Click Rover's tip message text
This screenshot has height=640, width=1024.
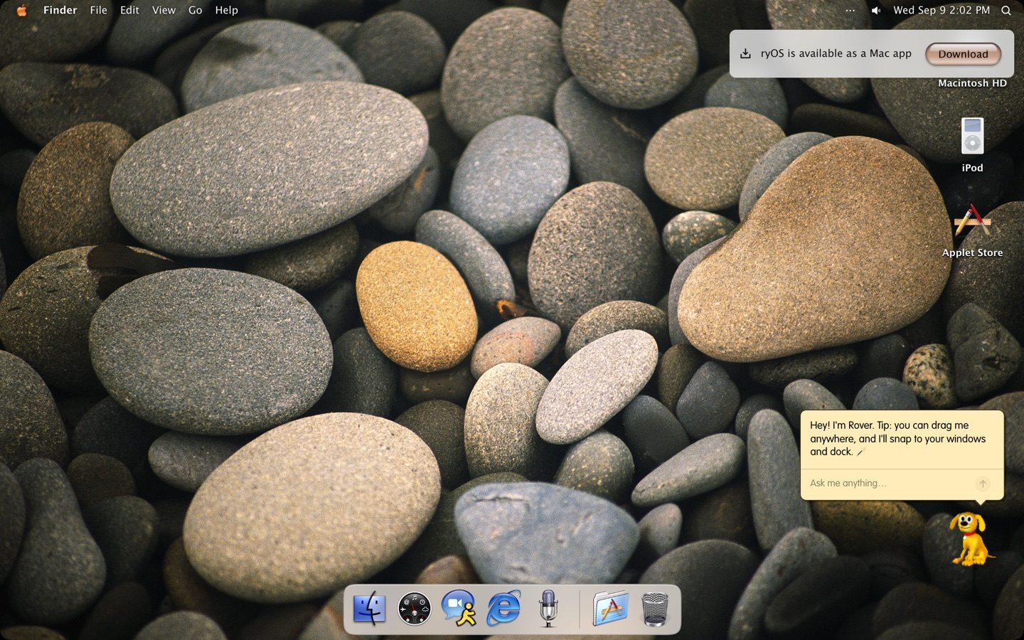click(897, 438)
